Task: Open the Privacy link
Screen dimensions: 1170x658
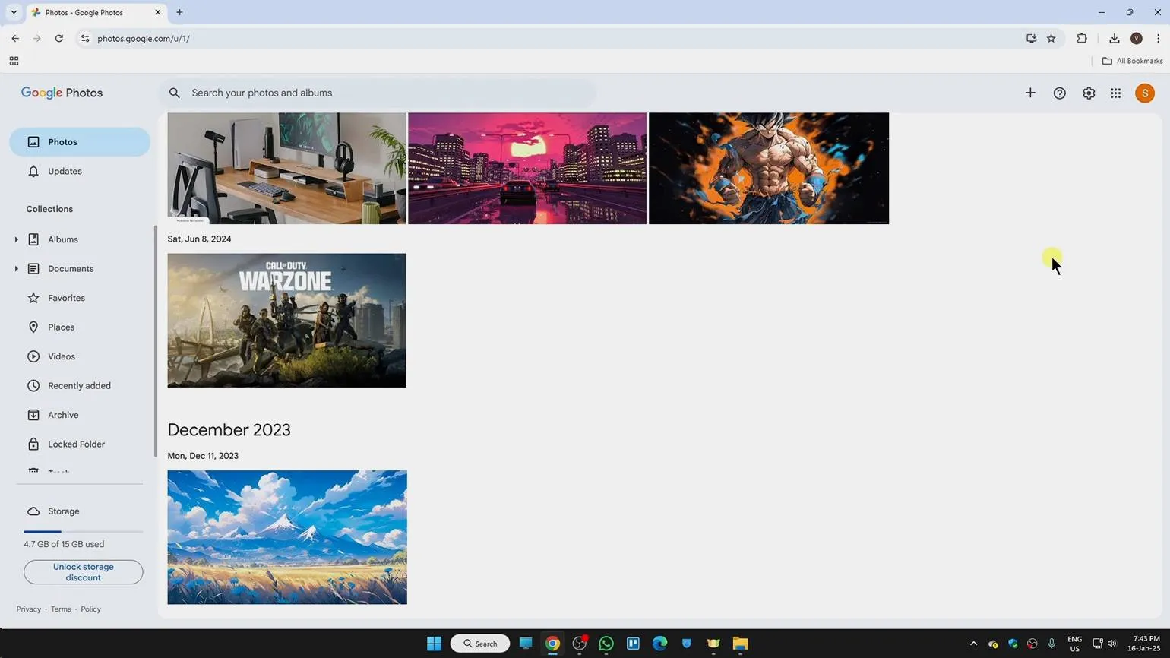Action: point(29,609)
